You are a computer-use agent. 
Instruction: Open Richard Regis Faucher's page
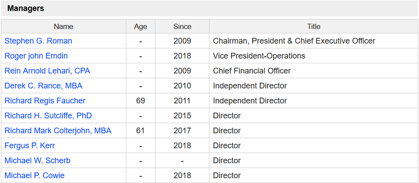point(45,101)
